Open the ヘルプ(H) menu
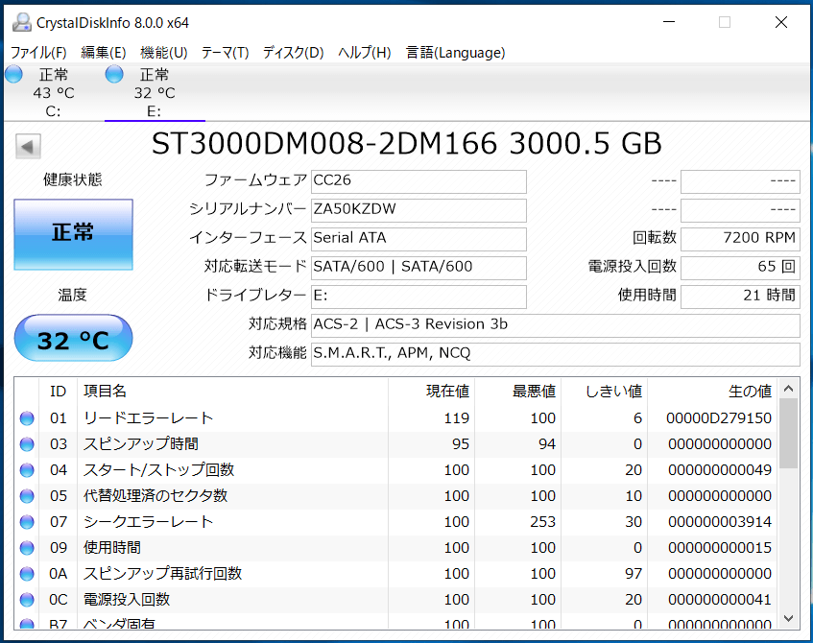 point(364,53)
